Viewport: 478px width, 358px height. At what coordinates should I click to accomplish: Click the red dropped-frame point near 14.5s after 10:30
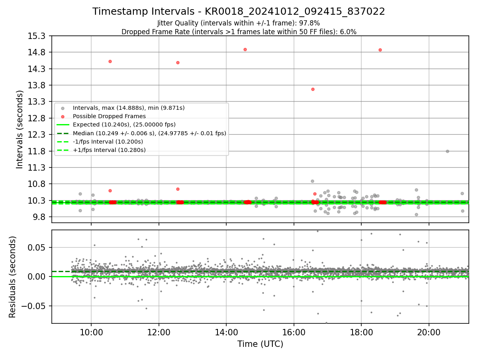click(x=110, y=61)
